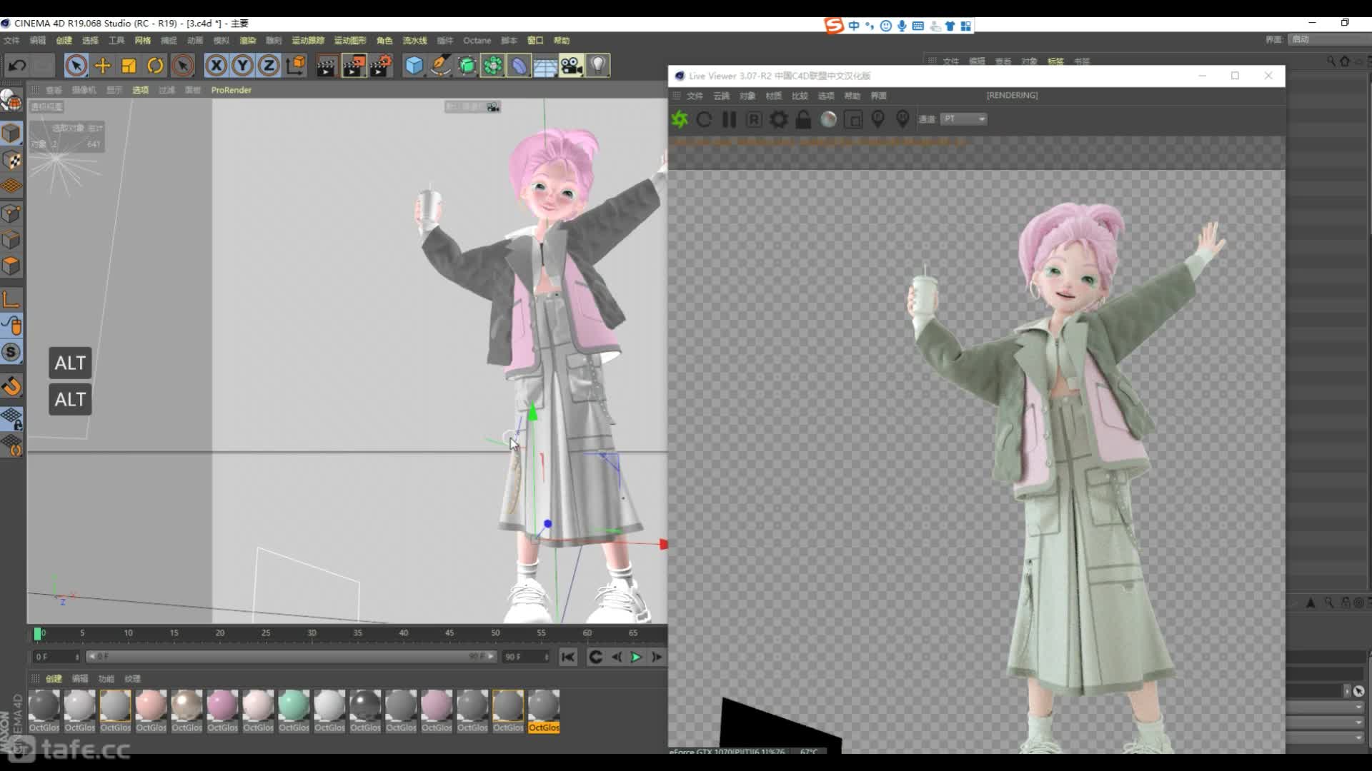Click the second material picker pin icon
This screenshot has height=771, width=1372.
[903, 119]
